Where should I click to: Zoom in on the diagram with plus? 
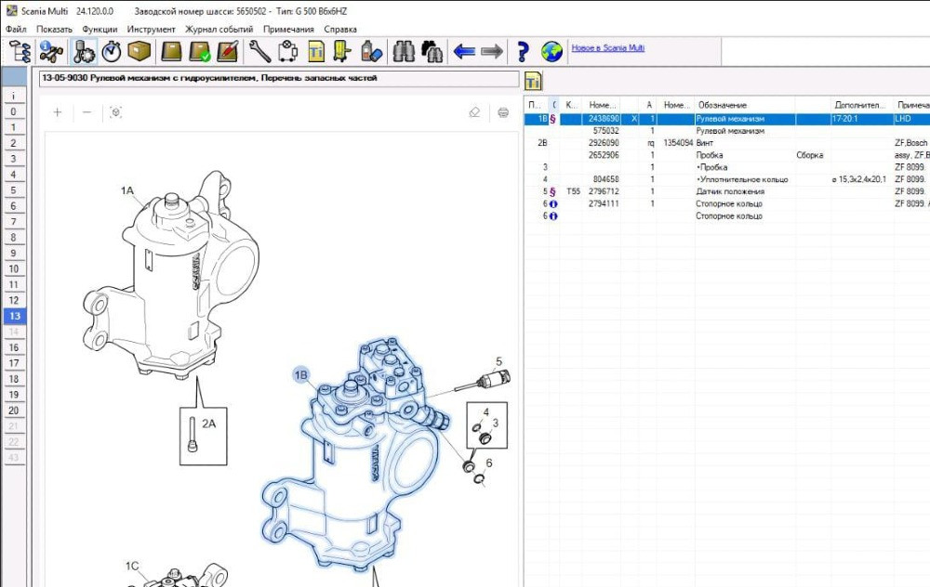click(x=58, y=112)
